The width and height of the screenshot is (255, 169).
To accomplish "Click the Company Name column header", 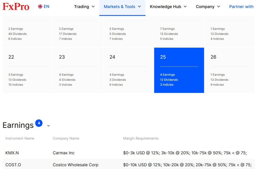I will pyautogui.click(x=66, y=138).
